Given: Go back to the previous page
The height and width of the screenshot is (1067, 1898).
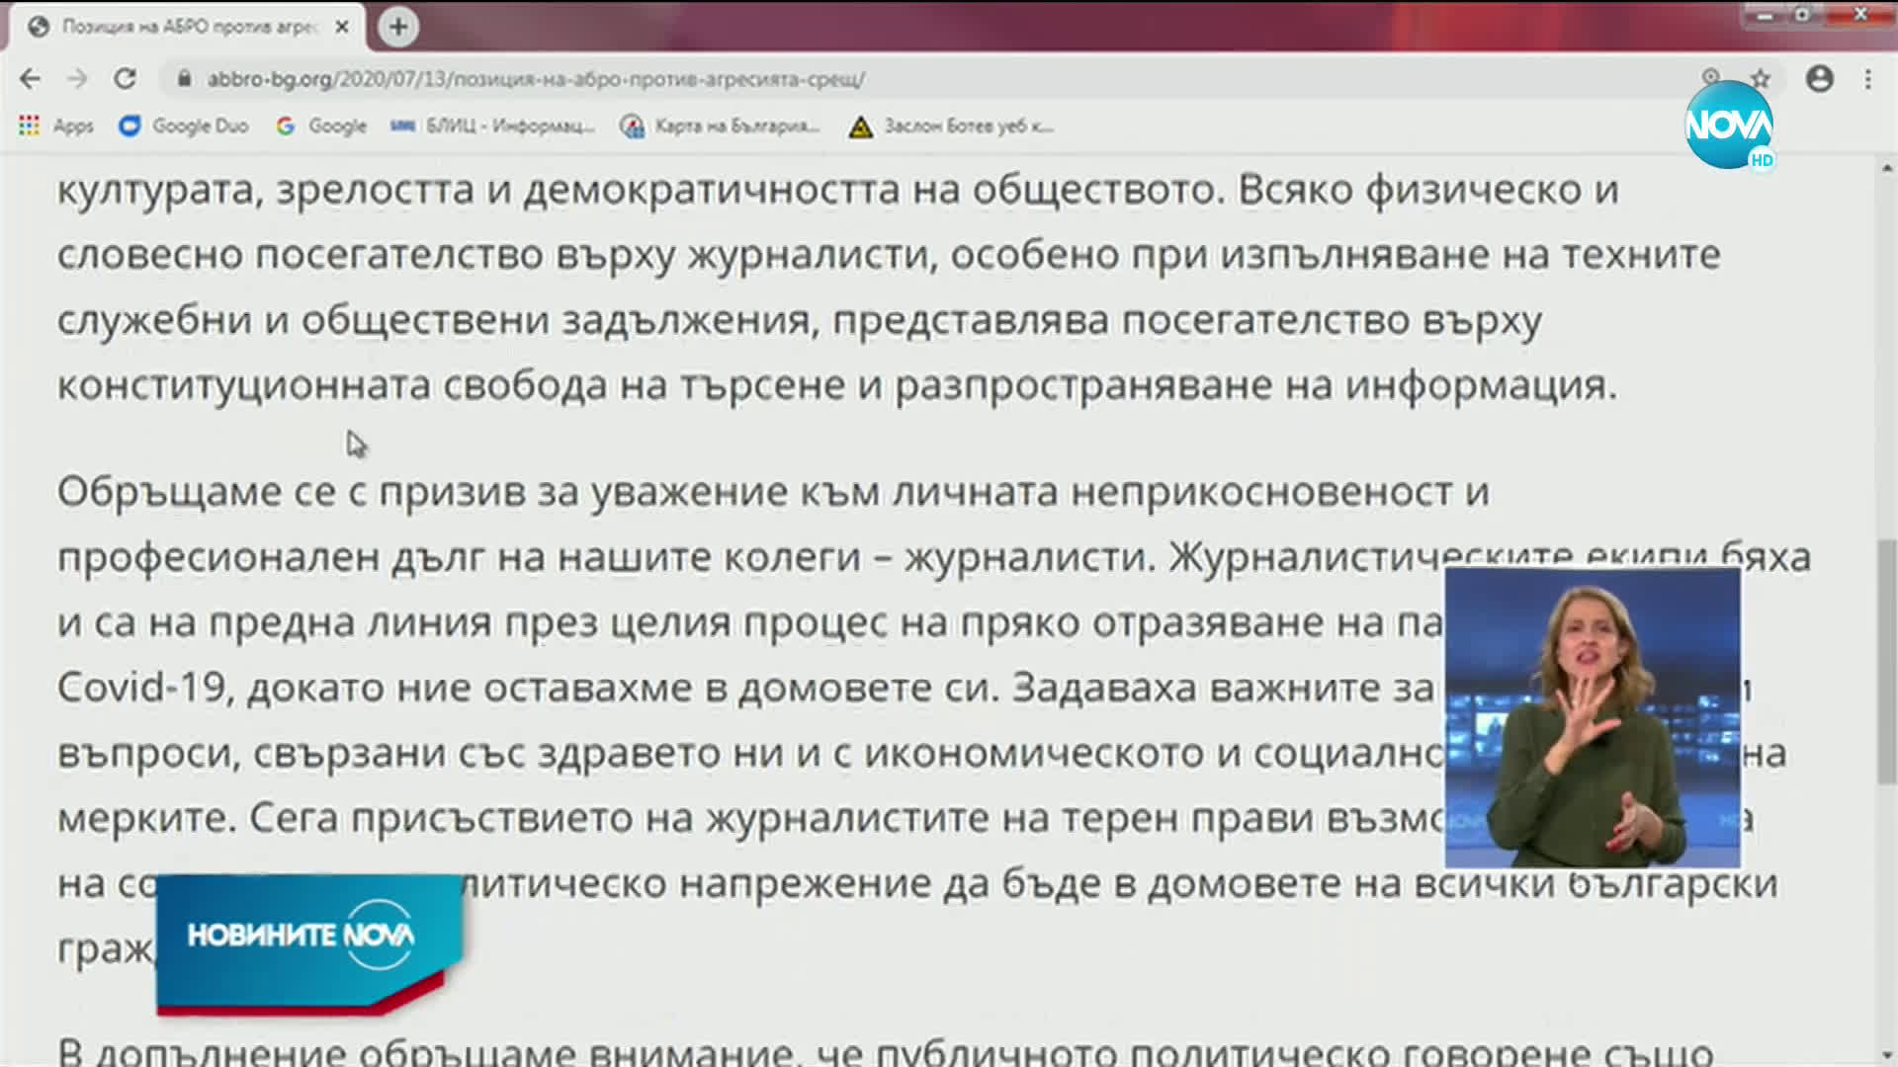Looking at the screenshot, I should point(31,79).
